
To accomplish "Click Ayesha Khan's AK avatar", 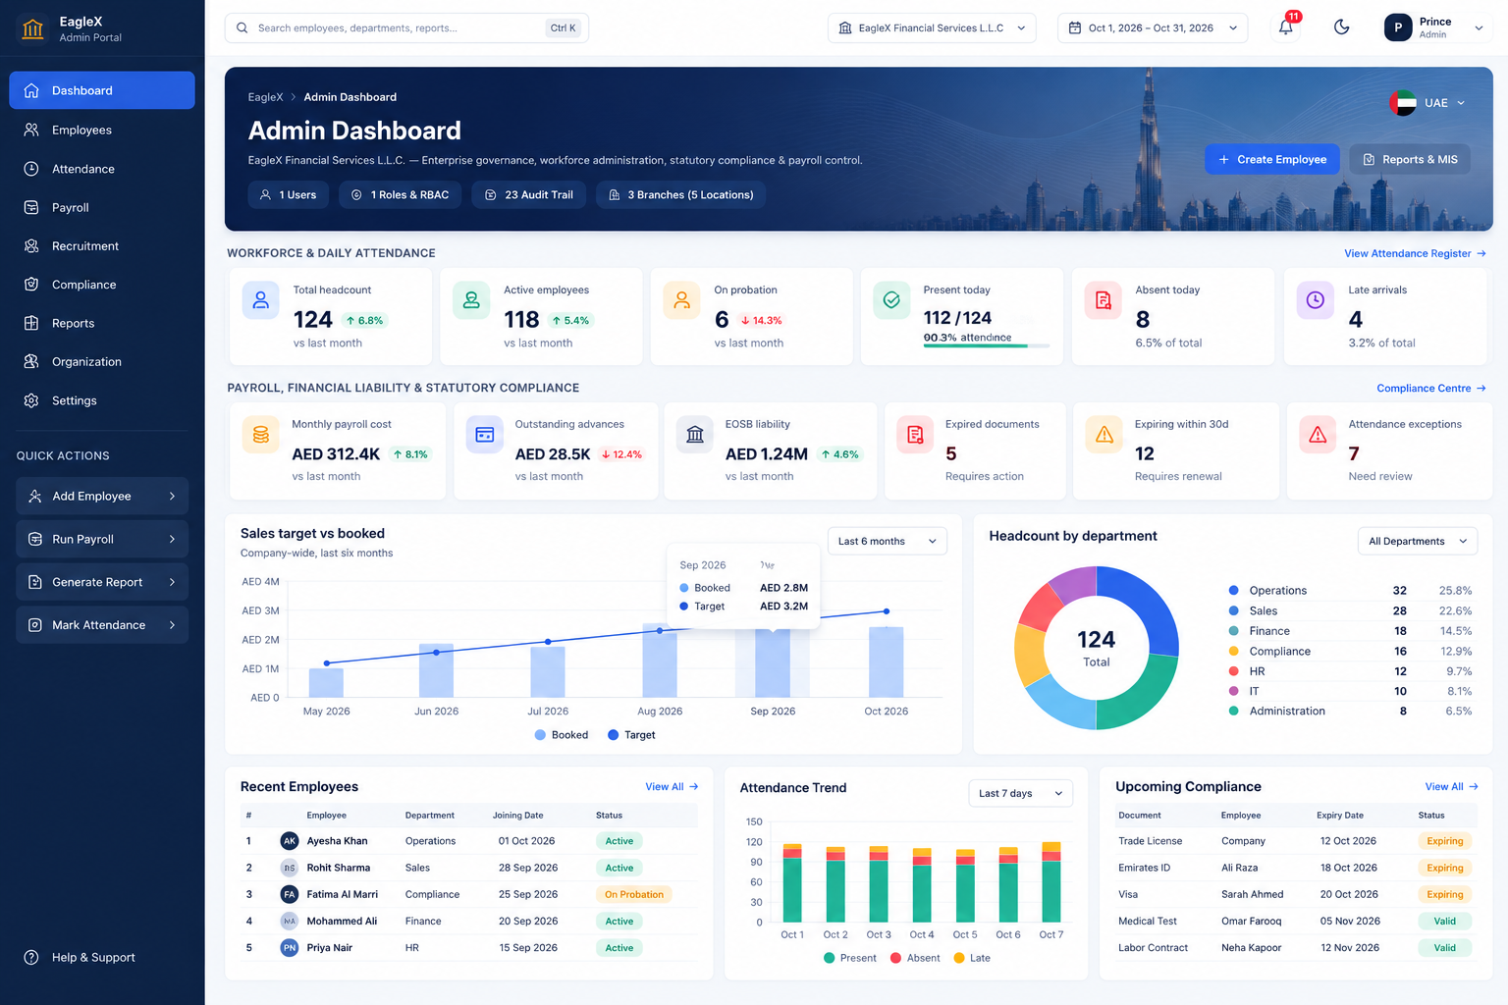I will [290, 841].
